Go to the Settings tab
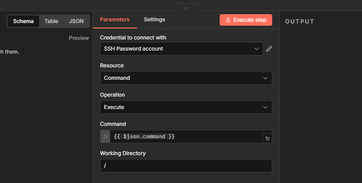Image resolution: width=362 pixels, height=183 pixels. (154, 19)
